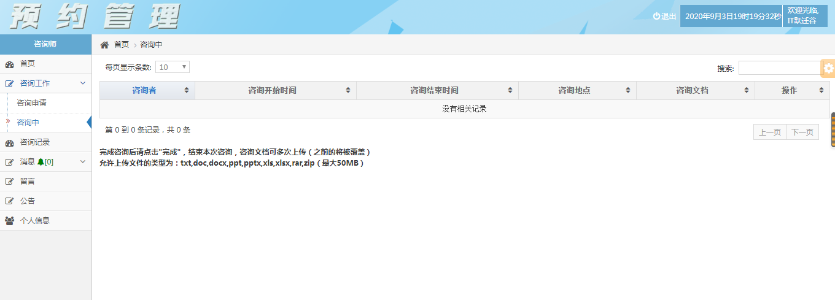Click the edit icon next to 消息
Screen dimensions: 835x300
point(9,162)
